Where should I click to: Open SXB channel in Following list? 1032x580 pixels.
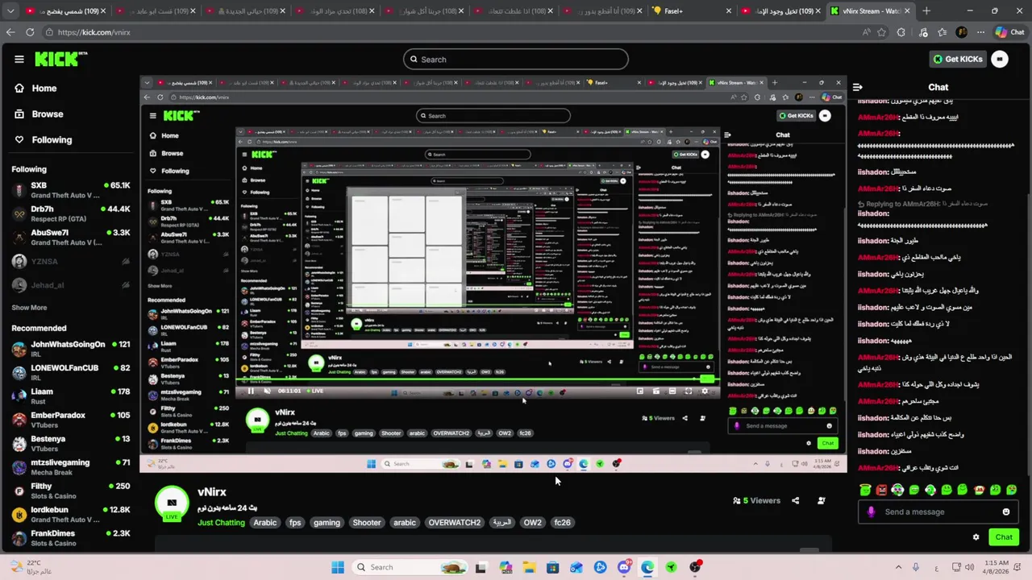71,190
